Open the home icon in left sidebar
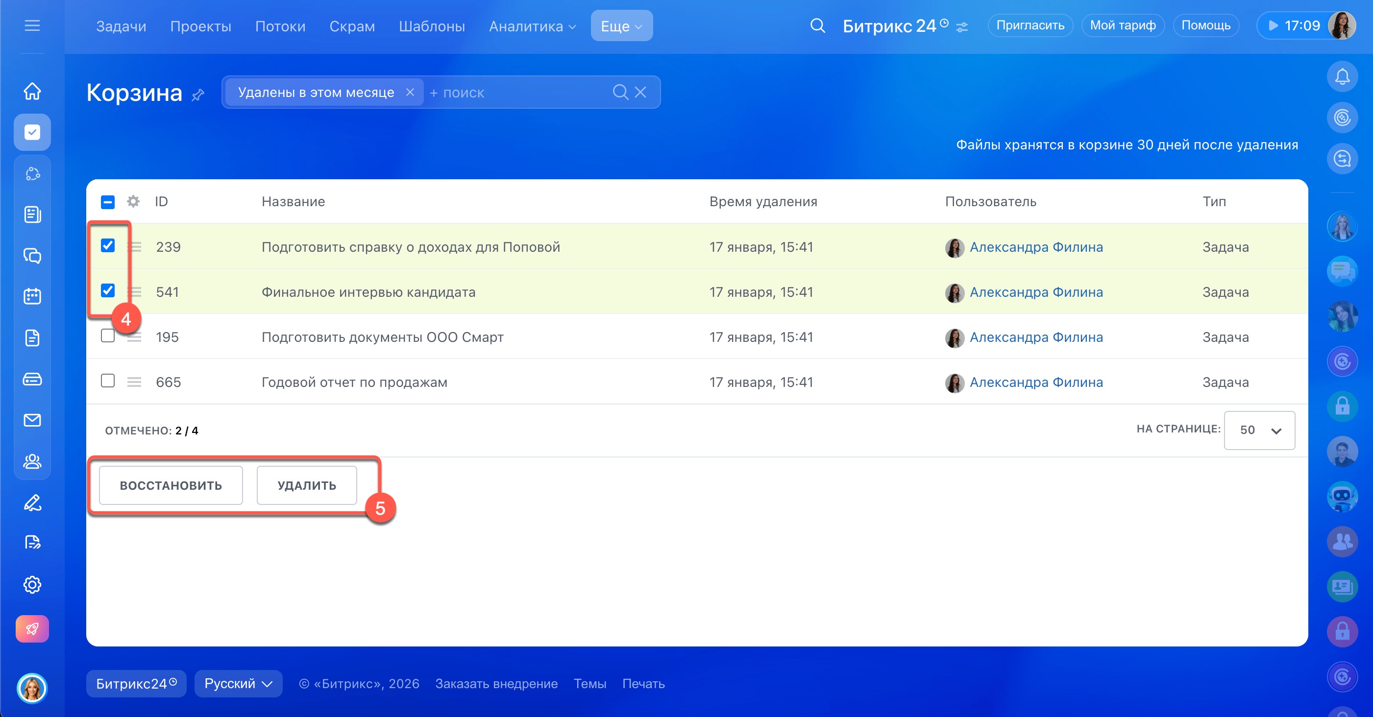 coord(32,91)
